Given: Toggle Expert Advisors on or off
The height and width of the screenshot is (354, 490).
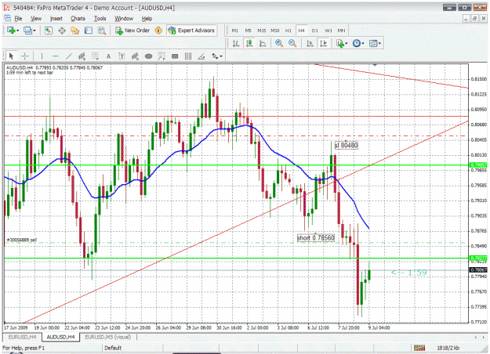Looking at the screenshot, I should 191,31.
